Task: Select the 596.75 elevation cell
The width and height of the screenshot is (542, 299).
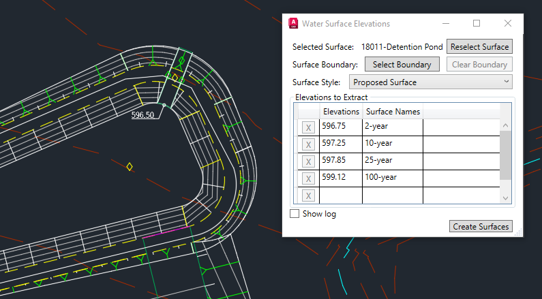Action: pyautogui.click(x=340, y=127)
